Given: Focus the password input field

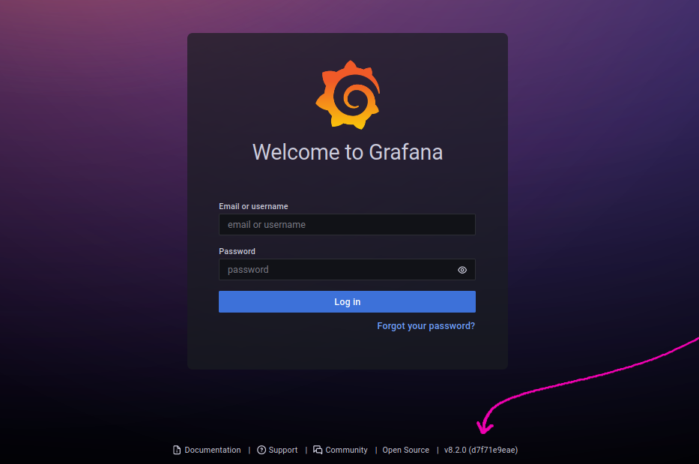Looking at the screenshot, I should [347, 269].
